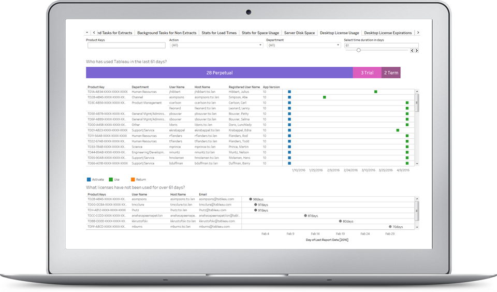Increase duration with right stepper arrow
Viewport: 497px width, 292px height.
tap(416, 50)
